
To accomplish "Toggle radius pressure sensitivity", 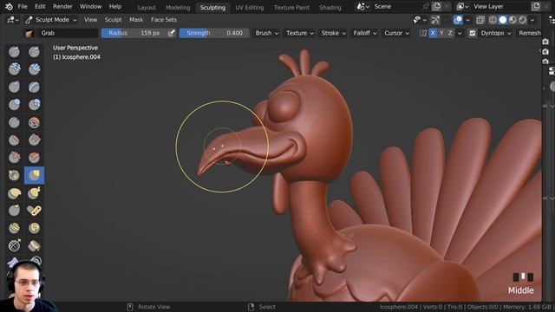I will coord(172,33).
